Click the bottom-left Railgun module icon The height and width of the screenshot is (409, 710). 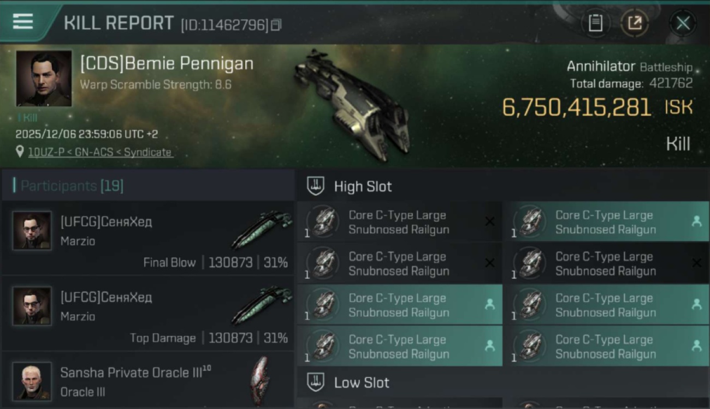[x=324, y=346]
